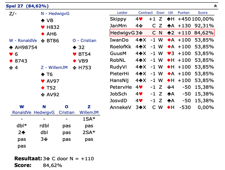The height and width of the screenshot is (170, 225).
Task: Sort results by Leider column
Action: pyautogui.click(x=122, y=13)
